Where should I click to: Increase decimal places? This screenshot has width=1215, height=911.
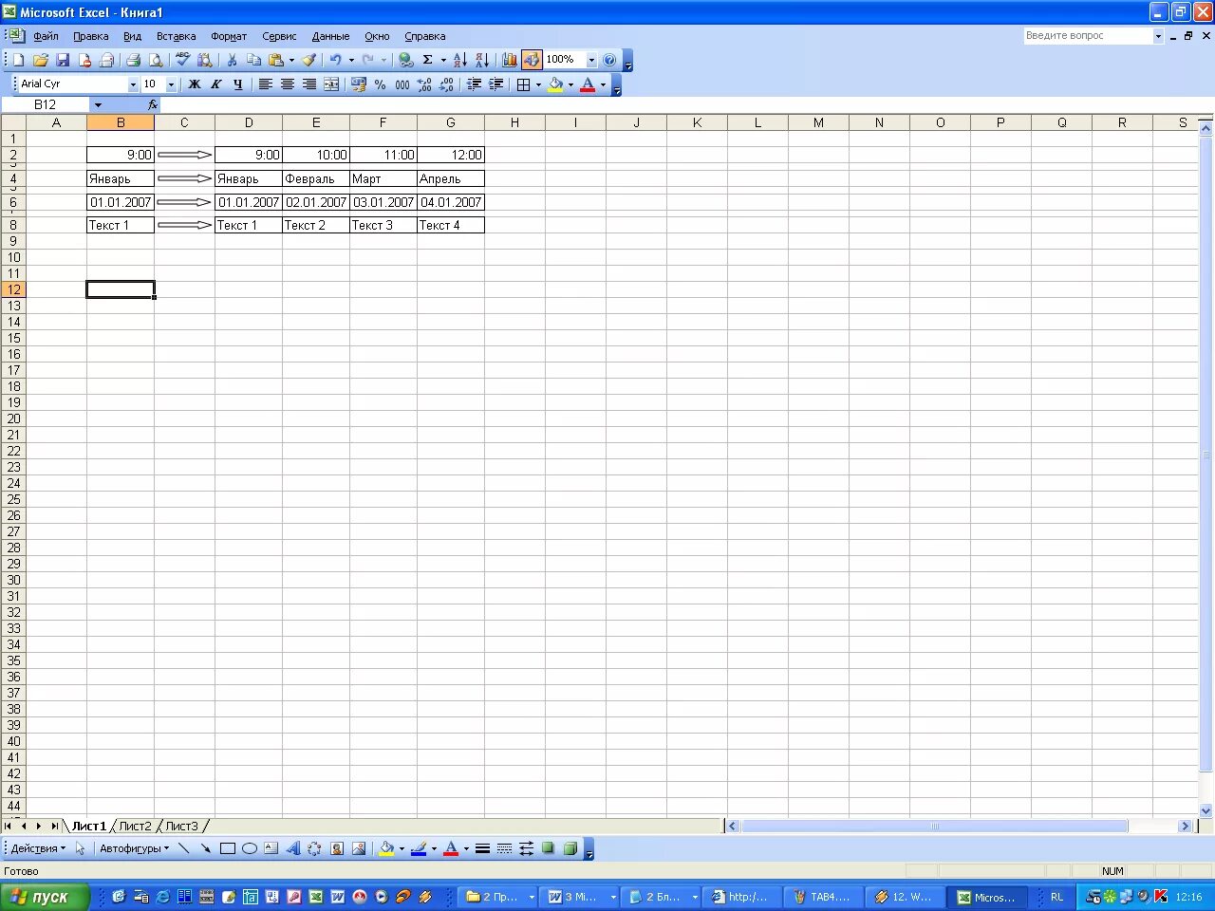[424, 84]
